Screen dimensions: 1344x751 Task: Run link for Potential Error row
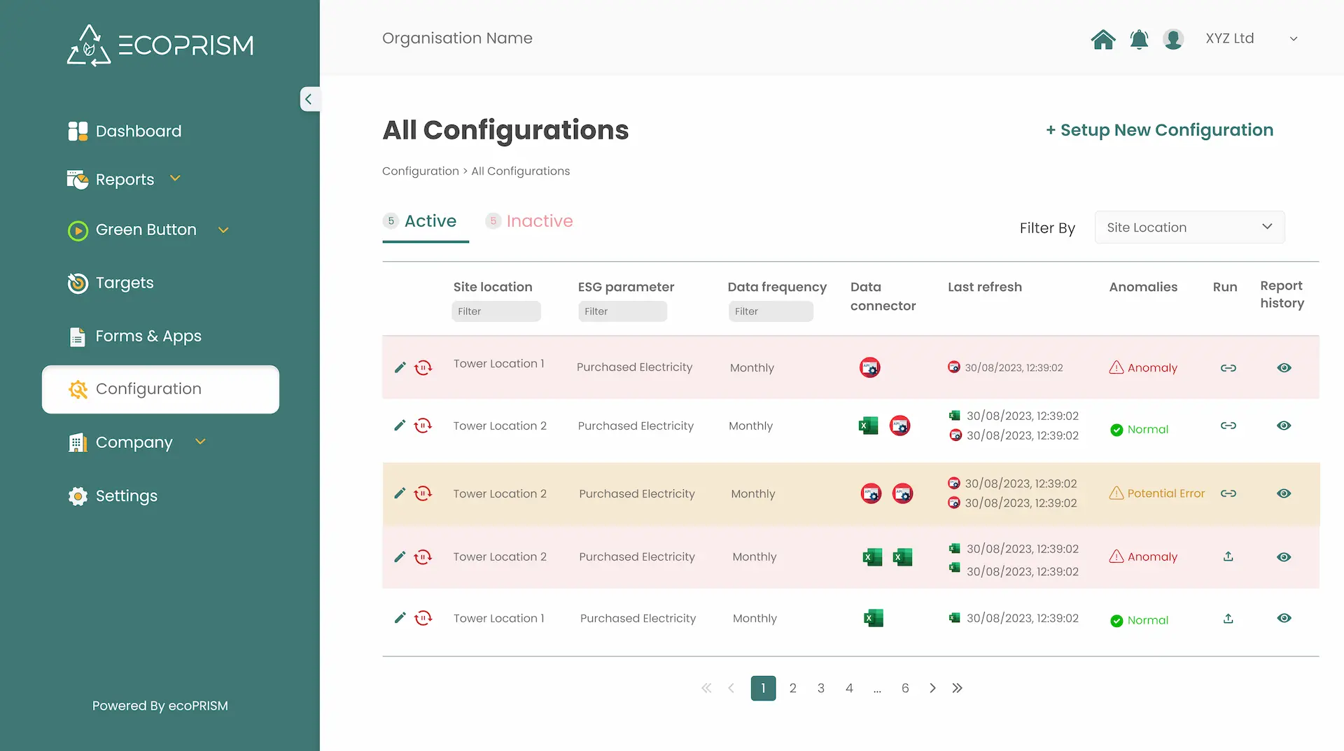(1228, 493)
